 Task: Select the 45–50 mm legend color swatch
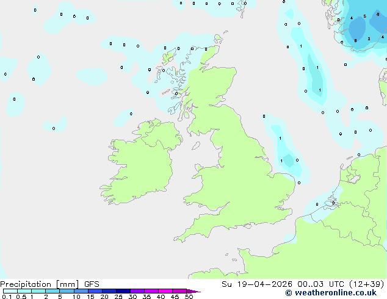179,291
